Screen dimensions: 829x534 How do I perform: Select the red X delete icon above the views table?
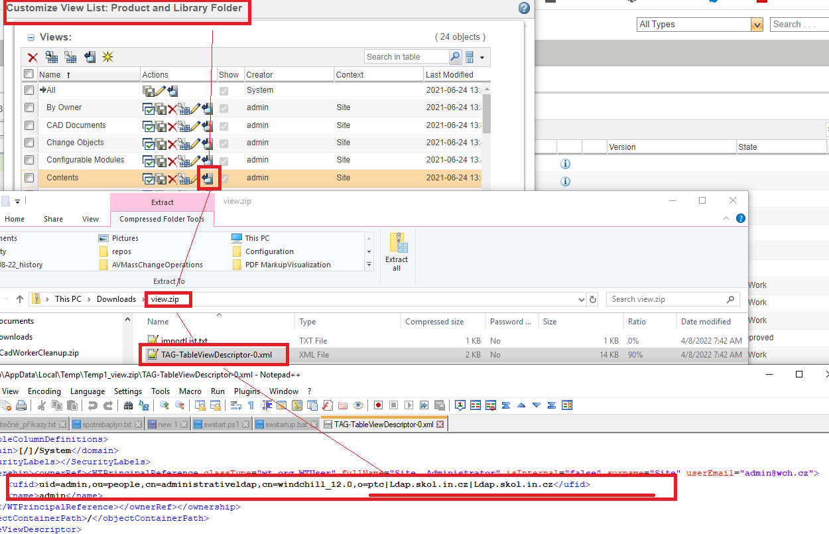(x=33, y=57)
